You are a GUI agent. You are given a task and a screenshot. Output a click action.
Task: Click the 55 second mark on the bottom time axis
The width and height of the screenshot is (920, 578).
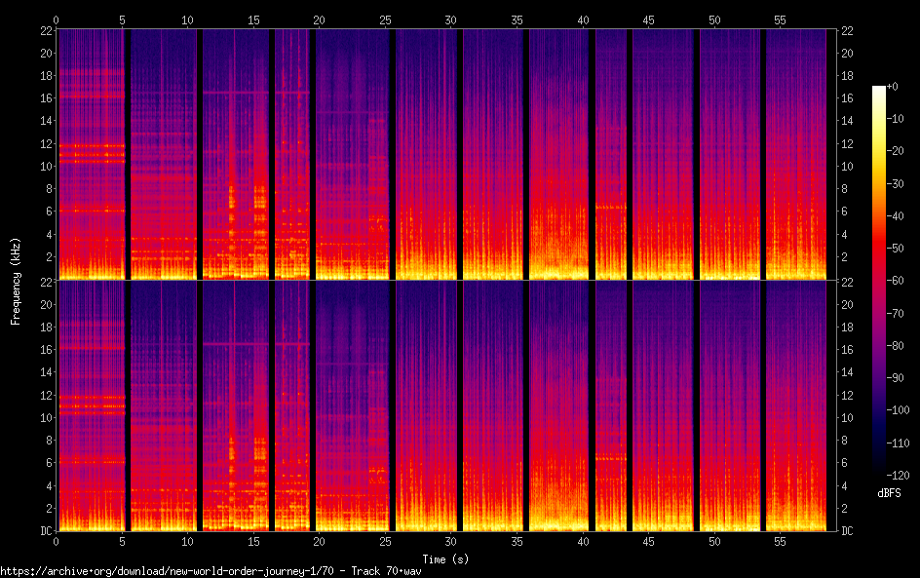tap(781, 540)
